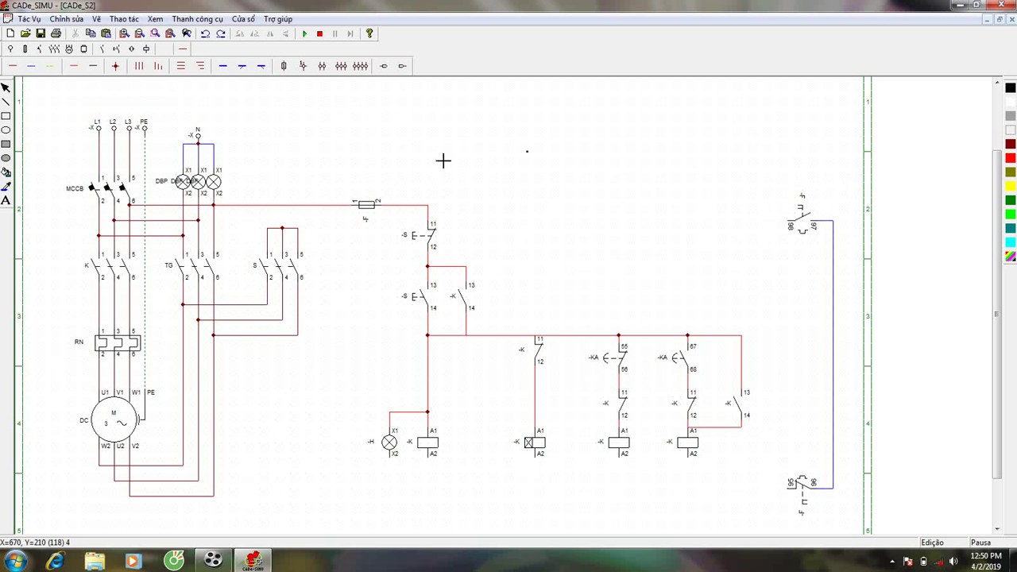Select the arrow pointer tool
The height and width of the screenshot is (572, 1017).
click(6, 87)
